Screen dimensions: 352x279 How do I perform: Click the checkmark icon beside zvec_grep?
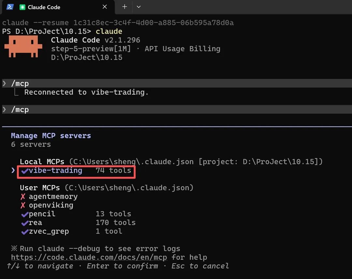(25, 232)
